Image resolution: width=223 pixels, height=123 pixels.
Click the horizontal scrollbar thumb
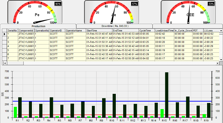point(15,63)
